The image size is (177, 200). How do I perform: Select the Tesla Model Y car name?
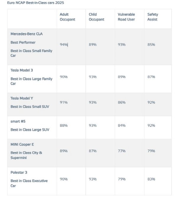tap(22, 98)
